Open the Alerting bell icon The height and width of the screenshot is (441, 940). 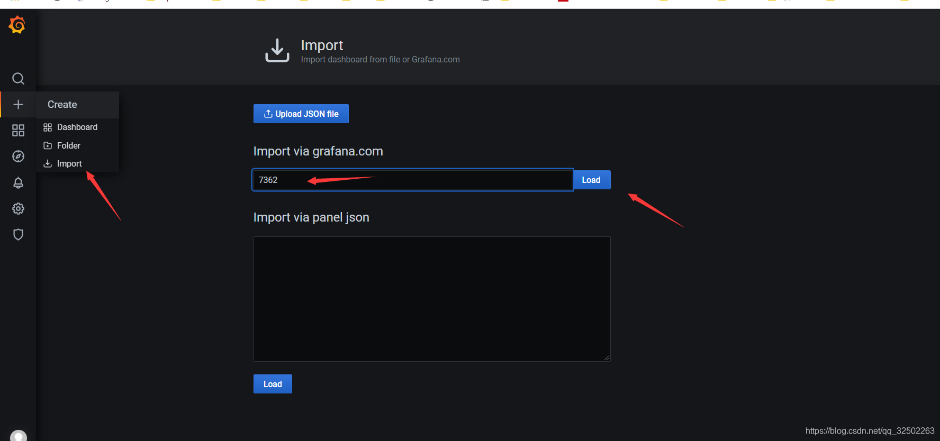(x=18, y=182)
